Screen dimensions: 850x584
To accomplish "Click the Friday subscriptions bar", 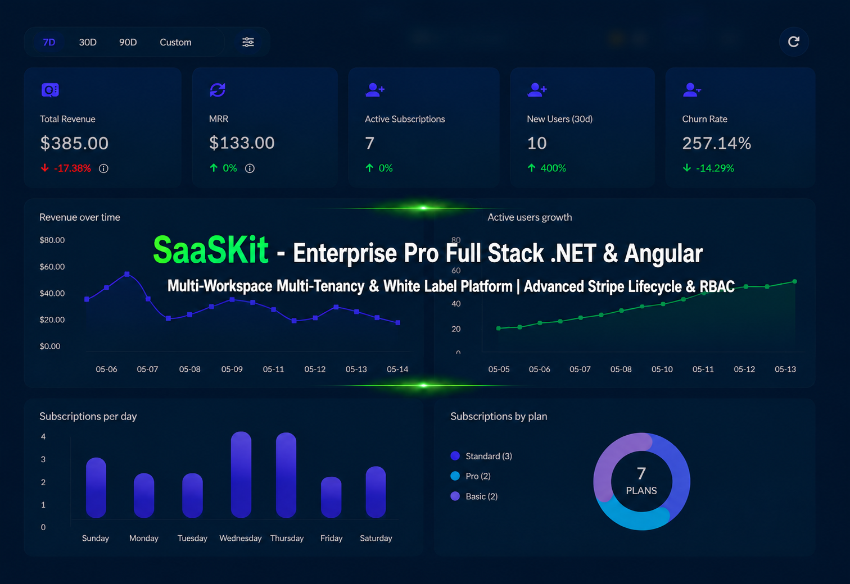I will click(x=331, y=497).
